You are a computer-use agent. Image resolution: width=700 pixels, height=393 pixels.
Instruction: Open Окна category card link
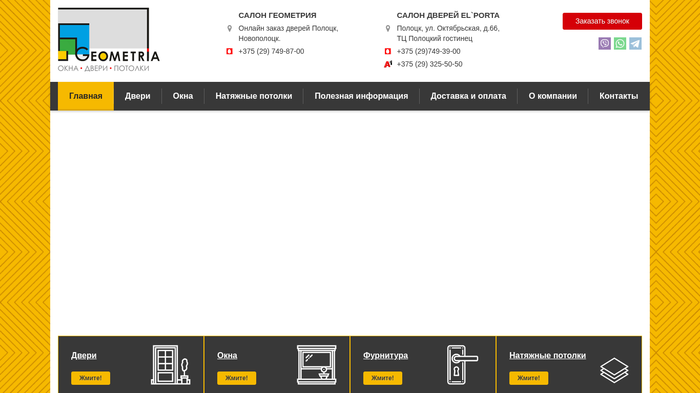(227, 356)
